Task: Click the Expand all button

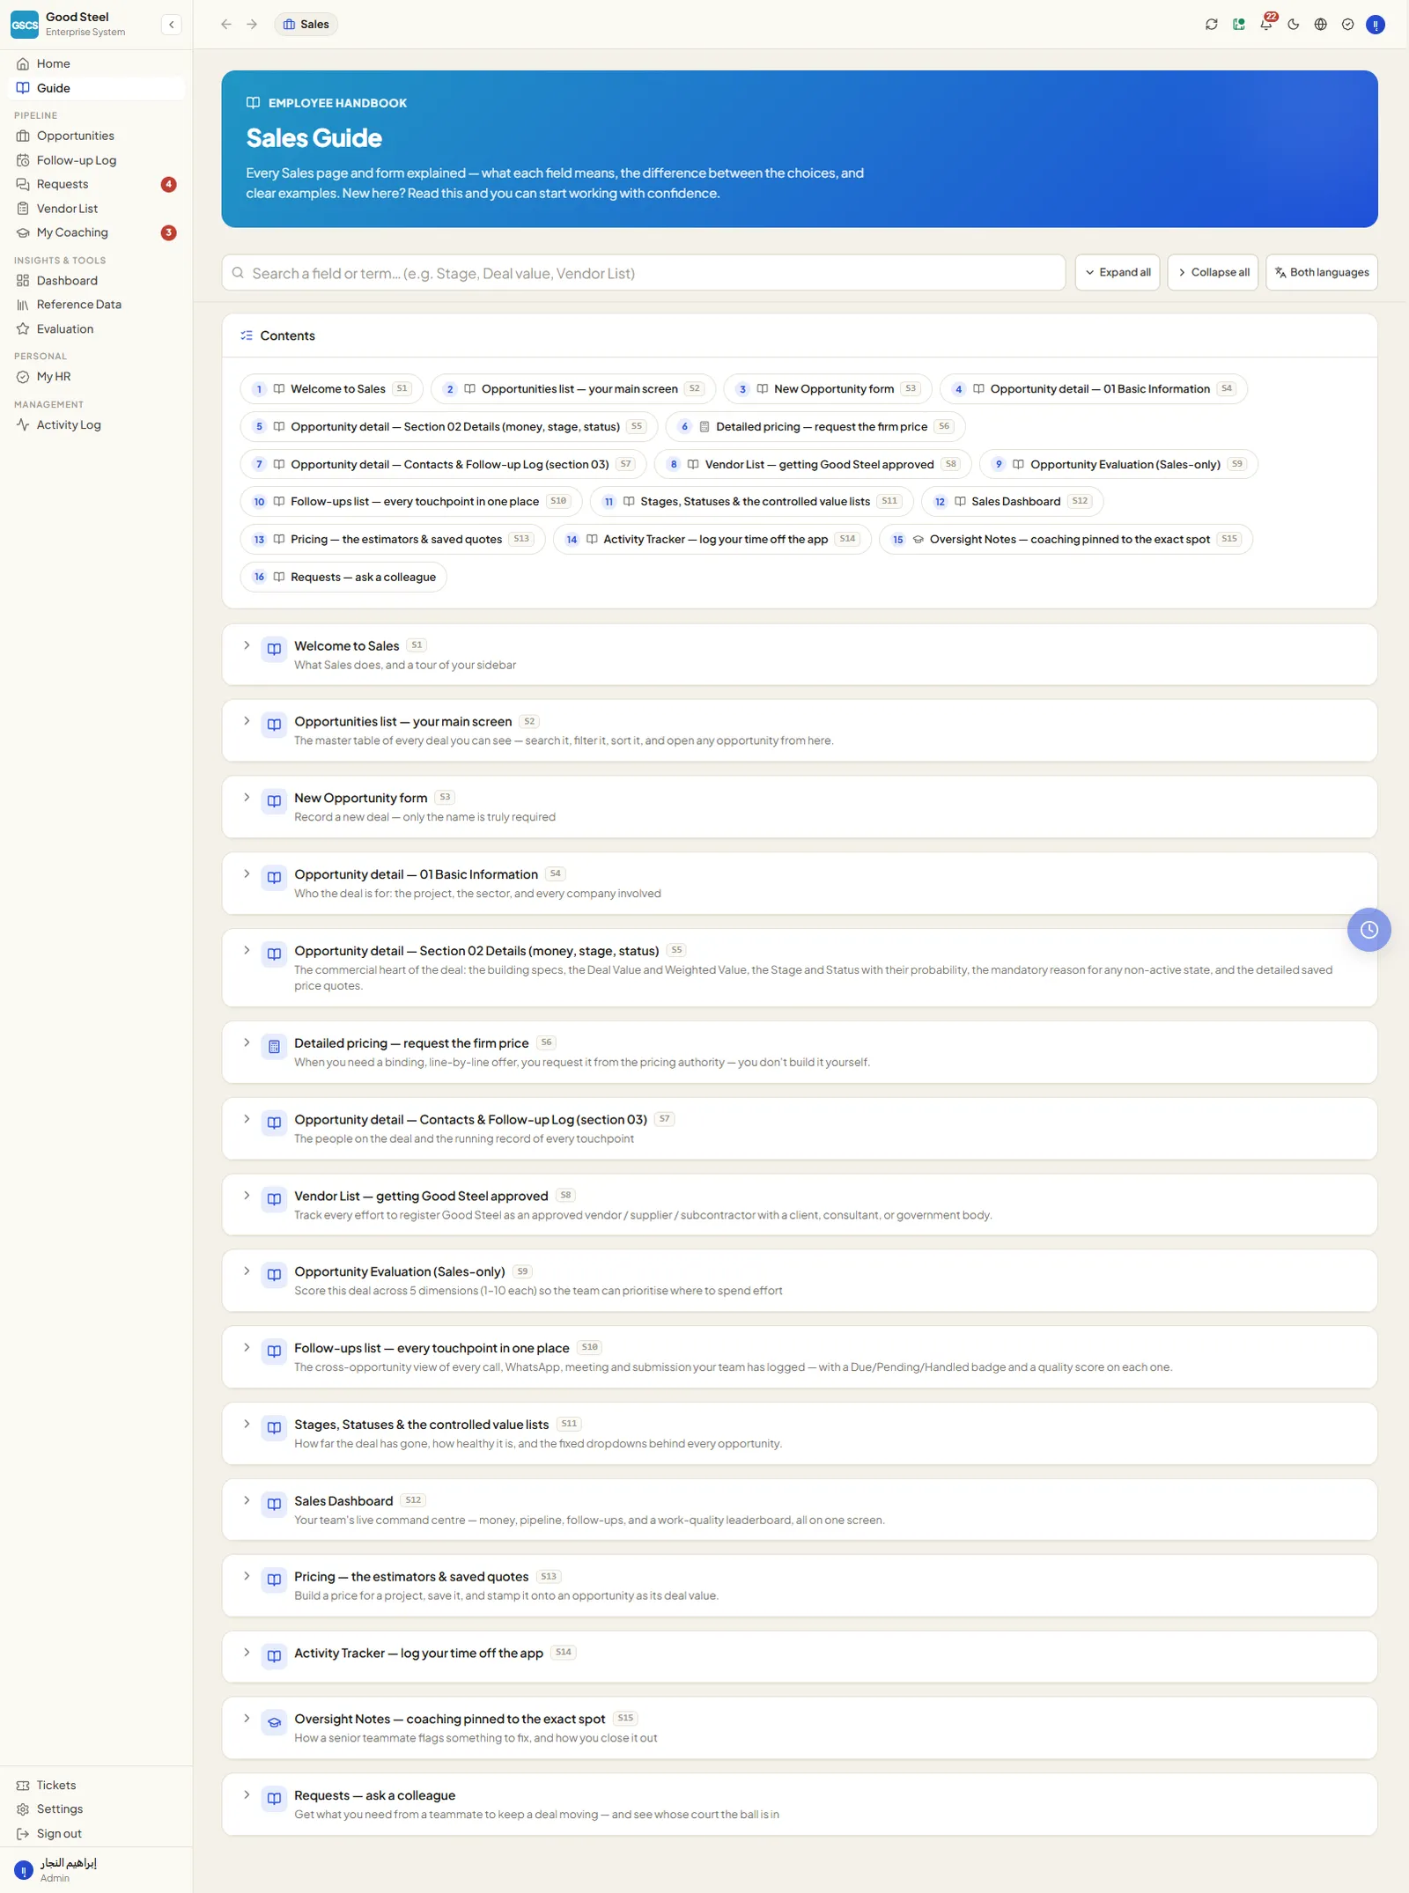Action: tap(1118, 273)
